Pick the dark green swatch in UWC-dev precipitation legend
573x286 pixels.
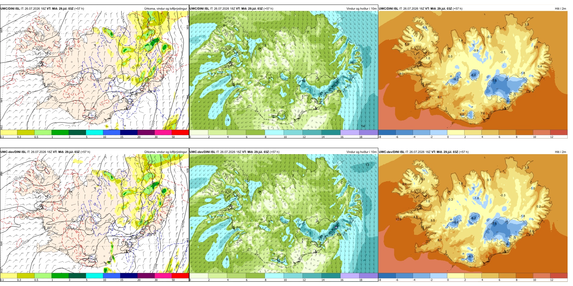click(77, 275)
